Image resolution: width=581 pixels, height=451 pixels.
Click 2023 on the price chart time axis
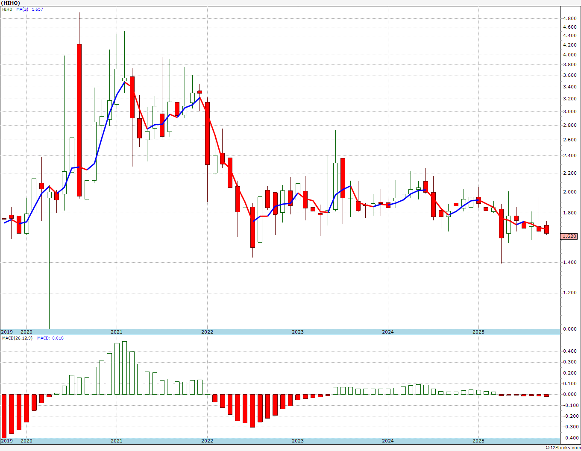(298, 332)
